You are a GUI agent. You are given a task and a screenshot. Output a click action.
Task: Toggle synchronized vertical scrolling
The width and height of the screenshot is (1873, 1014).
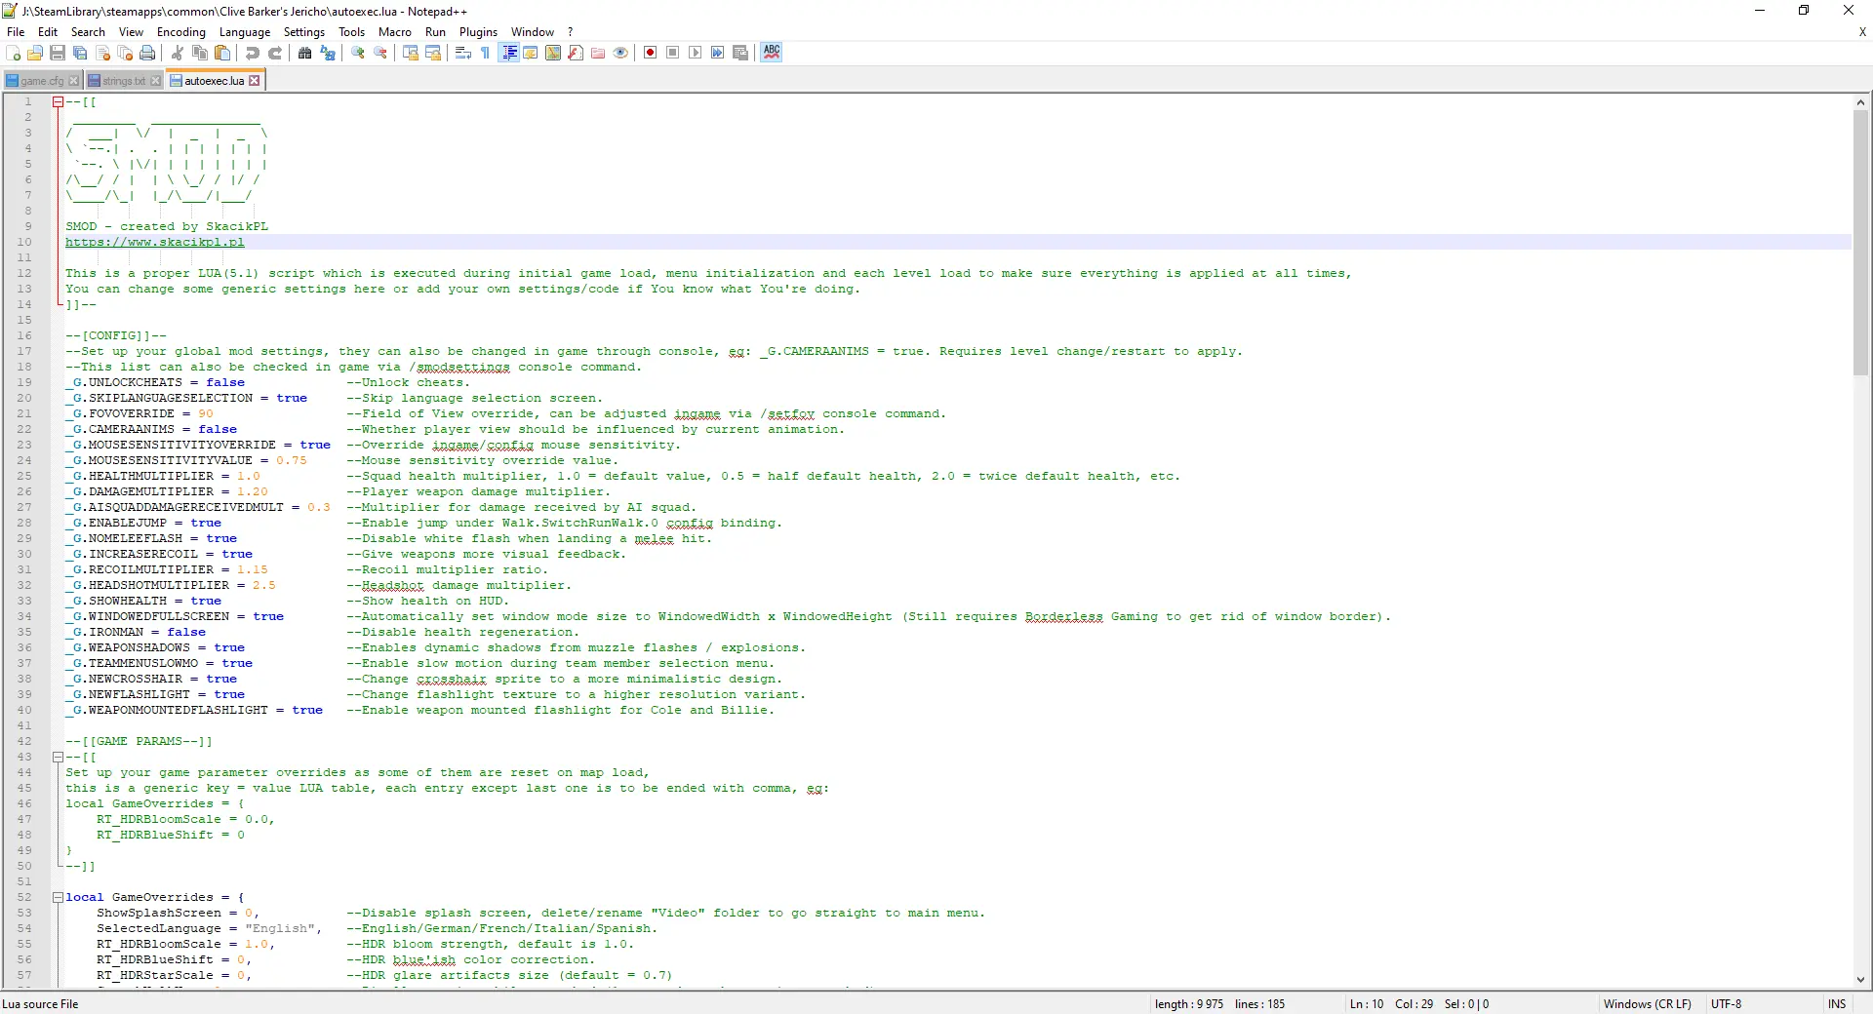point(411,53)
